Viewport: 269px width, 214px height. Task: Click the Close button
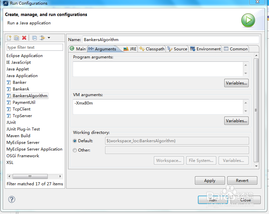tap(246, 200)
